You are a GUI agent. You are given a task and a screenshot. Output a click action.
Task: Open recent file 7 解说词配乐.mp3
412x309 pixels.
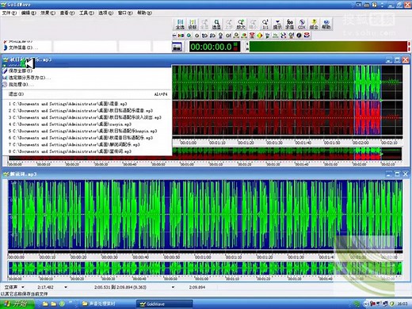(x=86, y=144)
